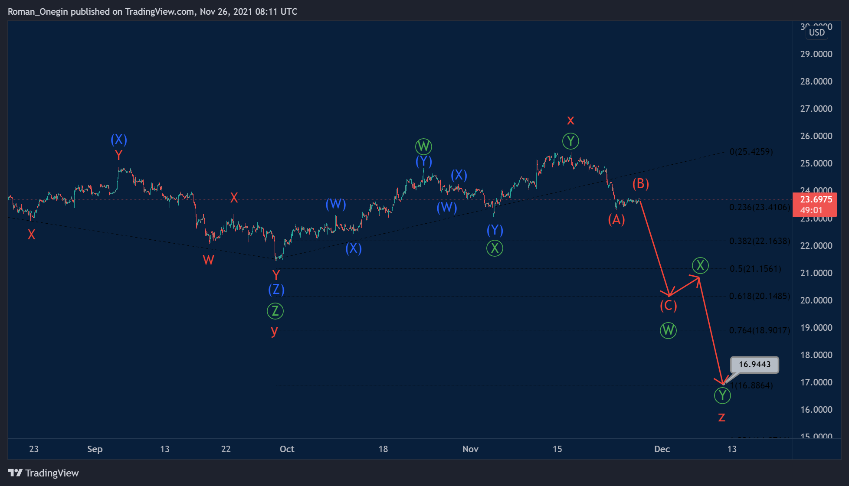849x486 pixels.
Task: Click the red (B) wave label
Action: (640, 184)
